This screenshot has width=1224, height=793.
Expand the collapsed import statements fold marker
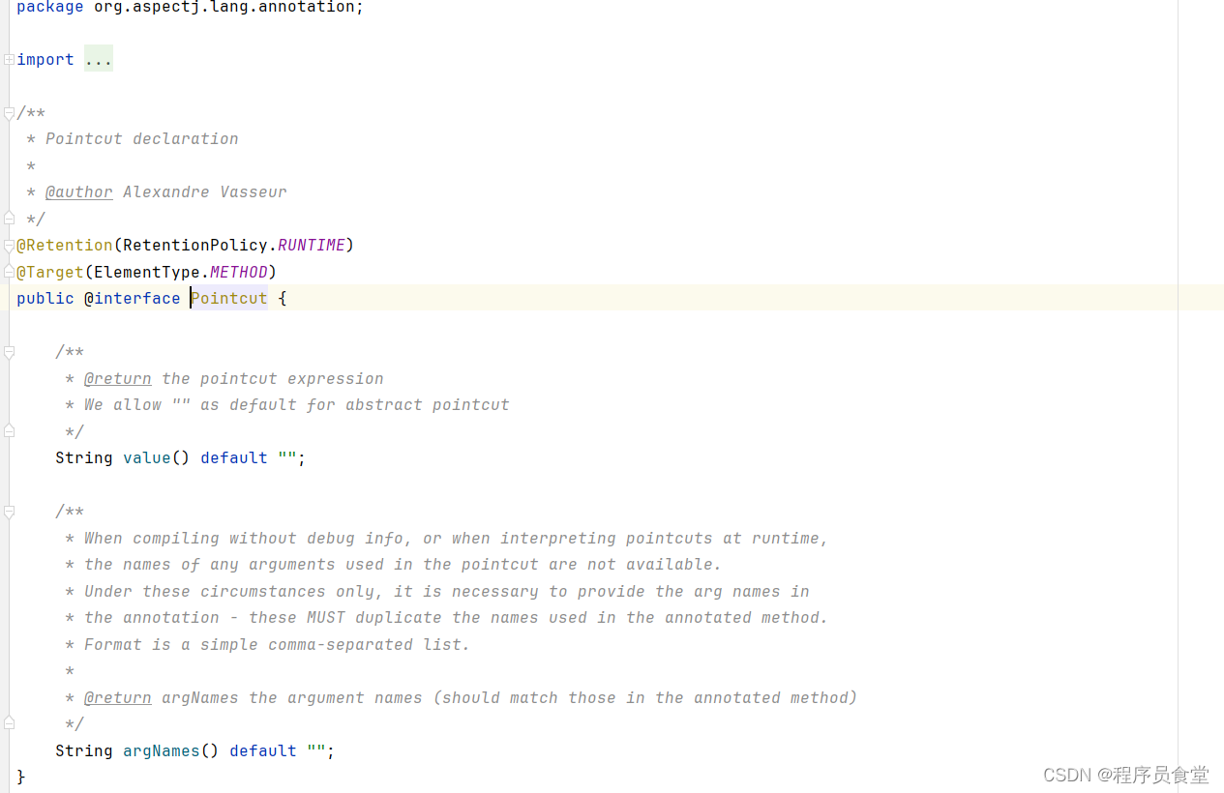tap(9, 60)
